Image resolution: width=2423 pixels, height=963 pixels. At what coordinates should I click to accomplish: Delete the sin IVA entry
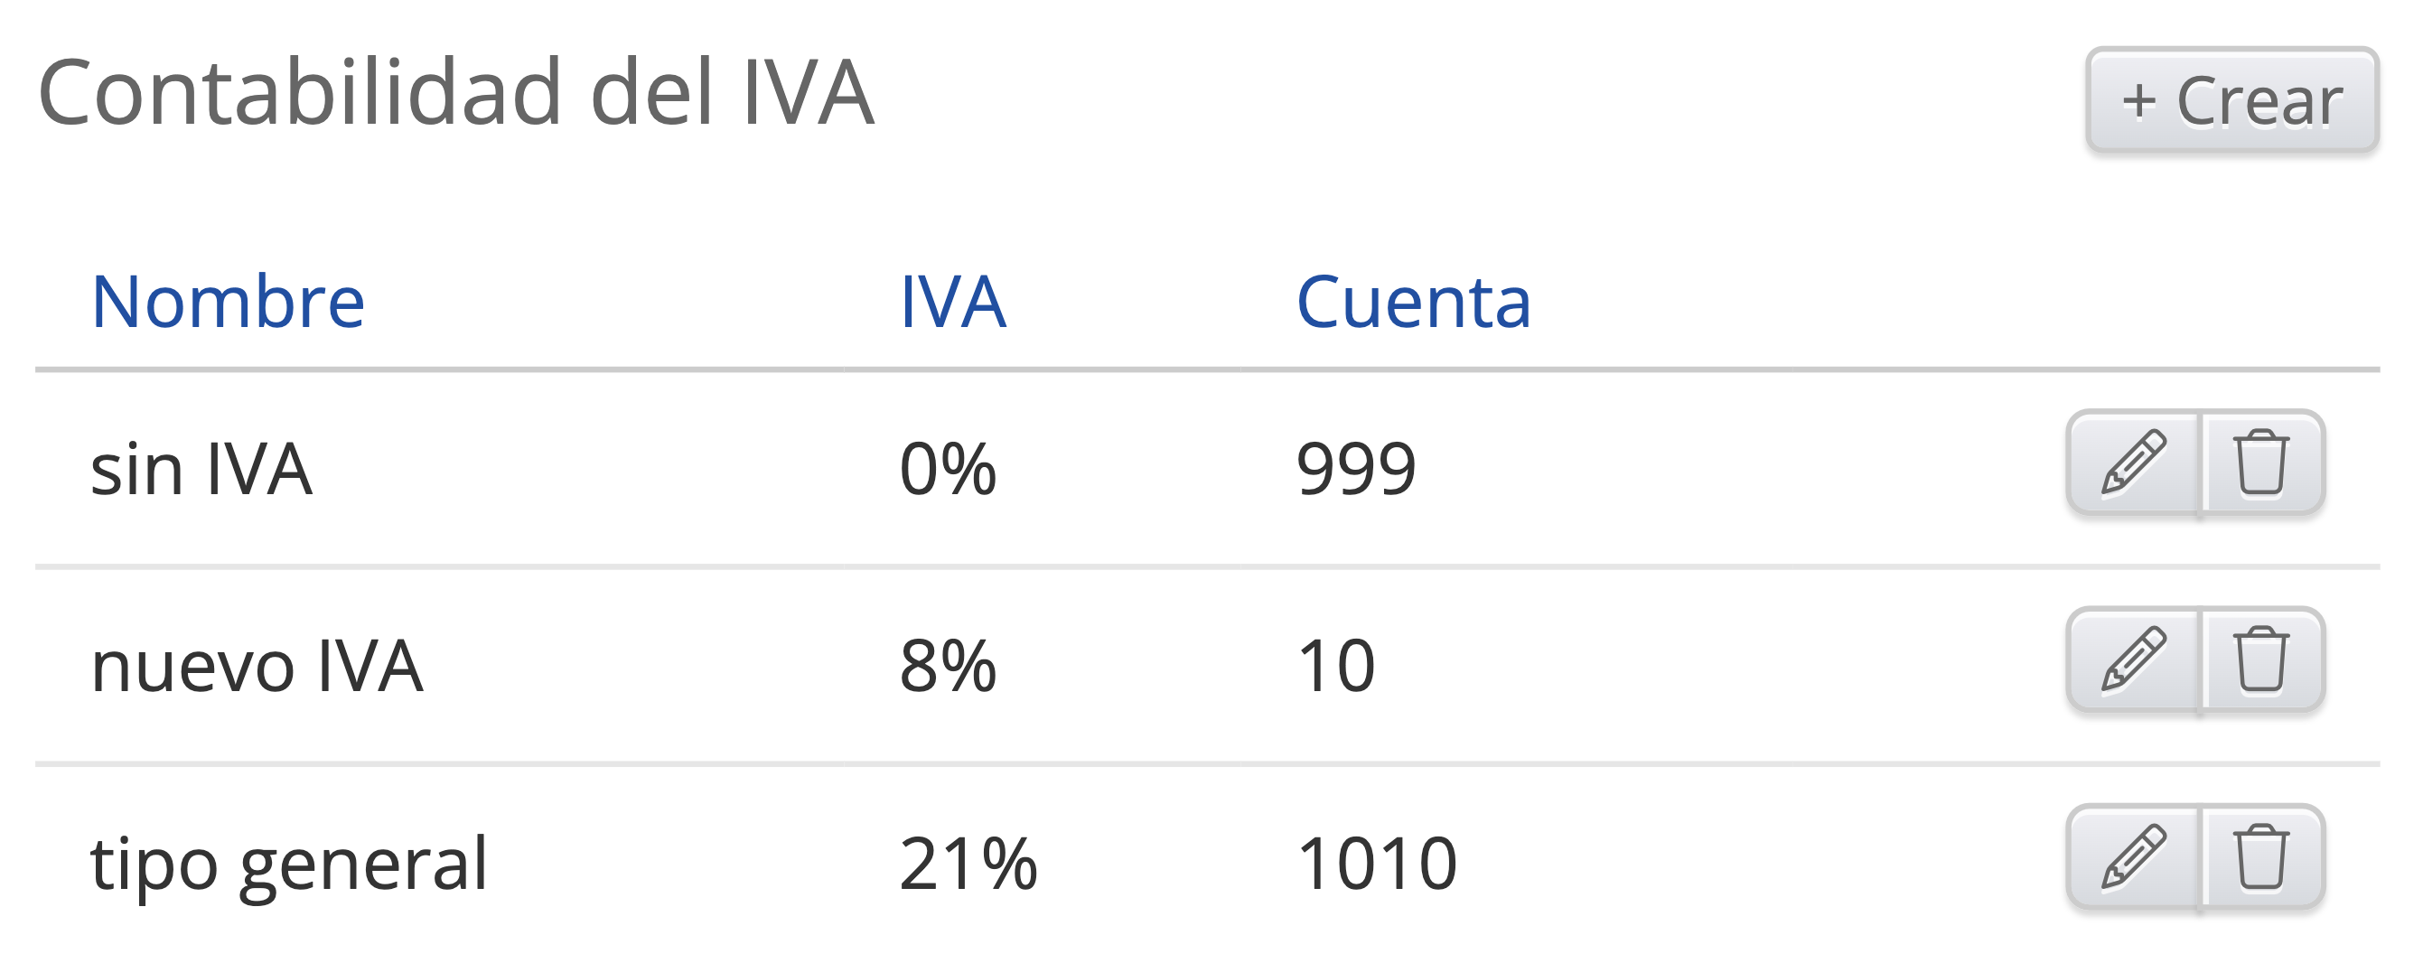coord(2261,463)
